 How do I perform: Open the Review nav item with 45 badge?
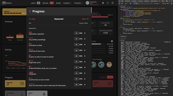(48, 3)
